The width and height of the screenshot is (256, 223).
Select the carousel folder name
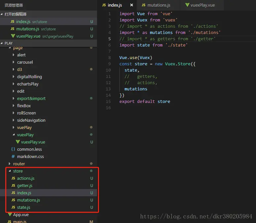point(25,62)
